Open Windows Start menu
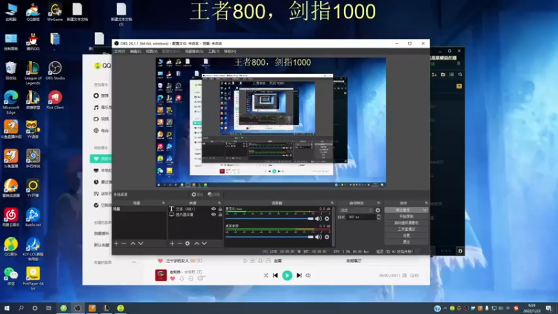558x314 pixels. (x=7, y=308)
